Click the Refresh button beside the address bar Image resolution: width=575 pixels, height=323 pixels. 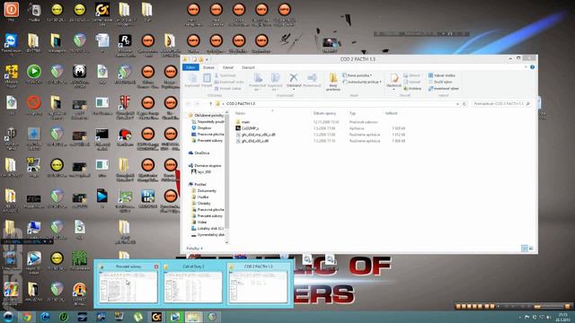tap(464, 104)
